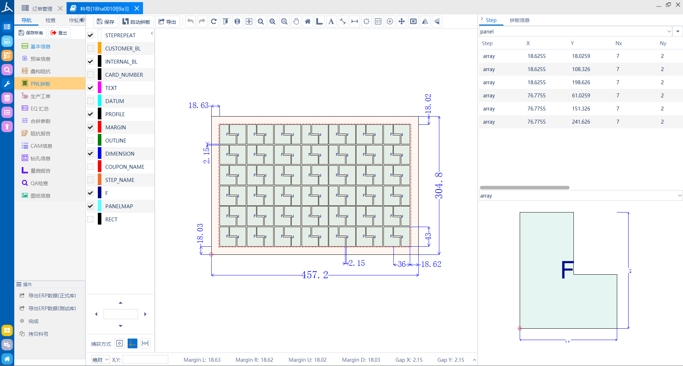Select the four-arrow move tool
683x366 pixels.
click(x=402, y=22)
